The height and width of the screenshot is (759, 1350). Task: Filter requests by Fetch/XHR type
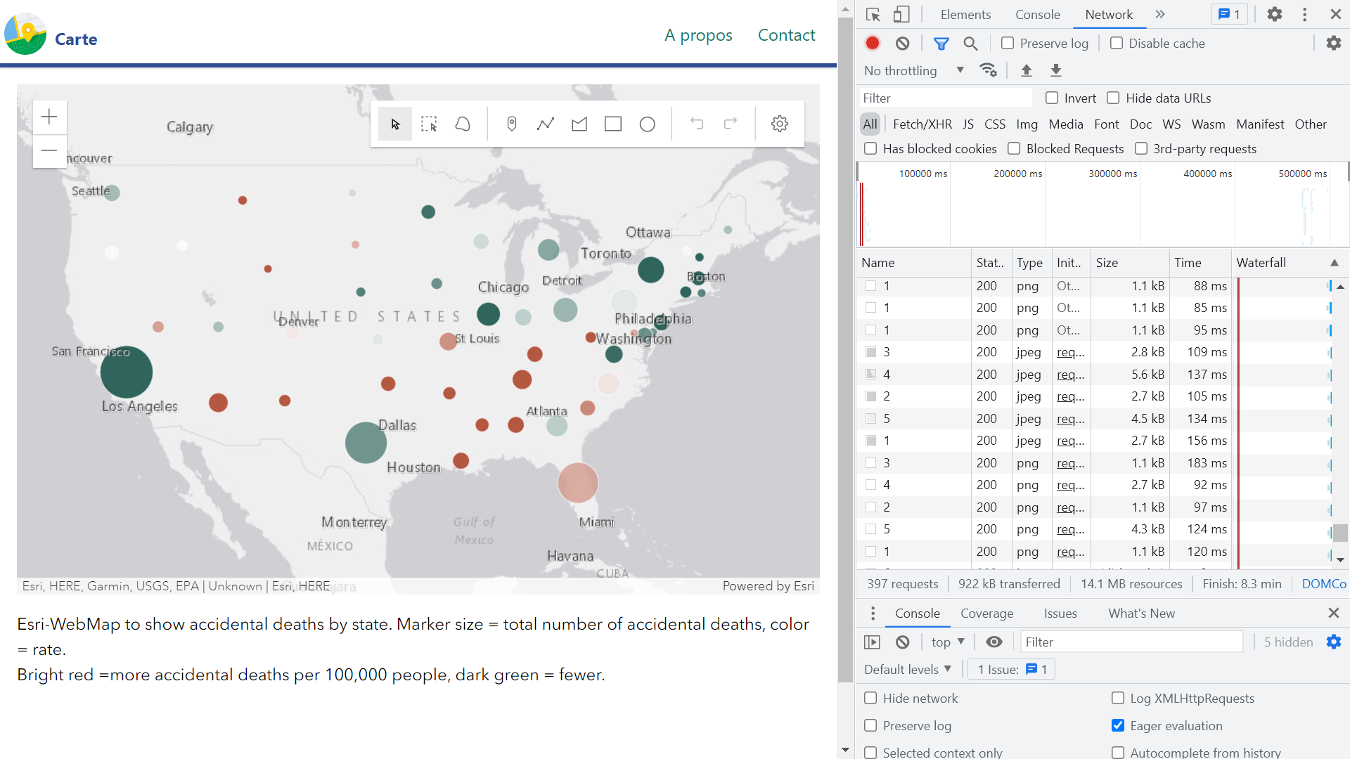tap(922, 124)
